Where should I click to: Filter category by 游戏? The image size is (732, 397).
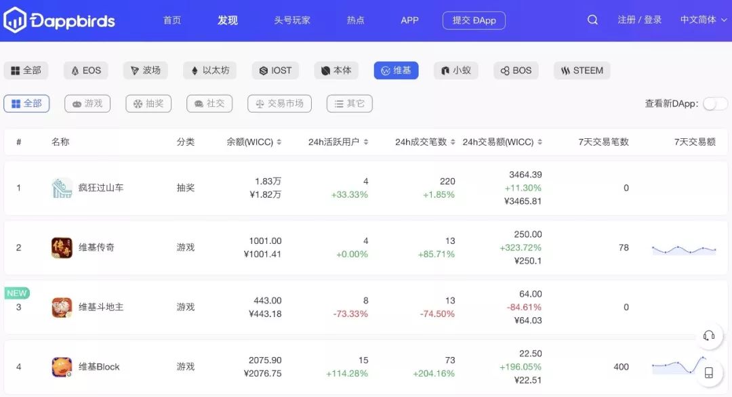87,104
